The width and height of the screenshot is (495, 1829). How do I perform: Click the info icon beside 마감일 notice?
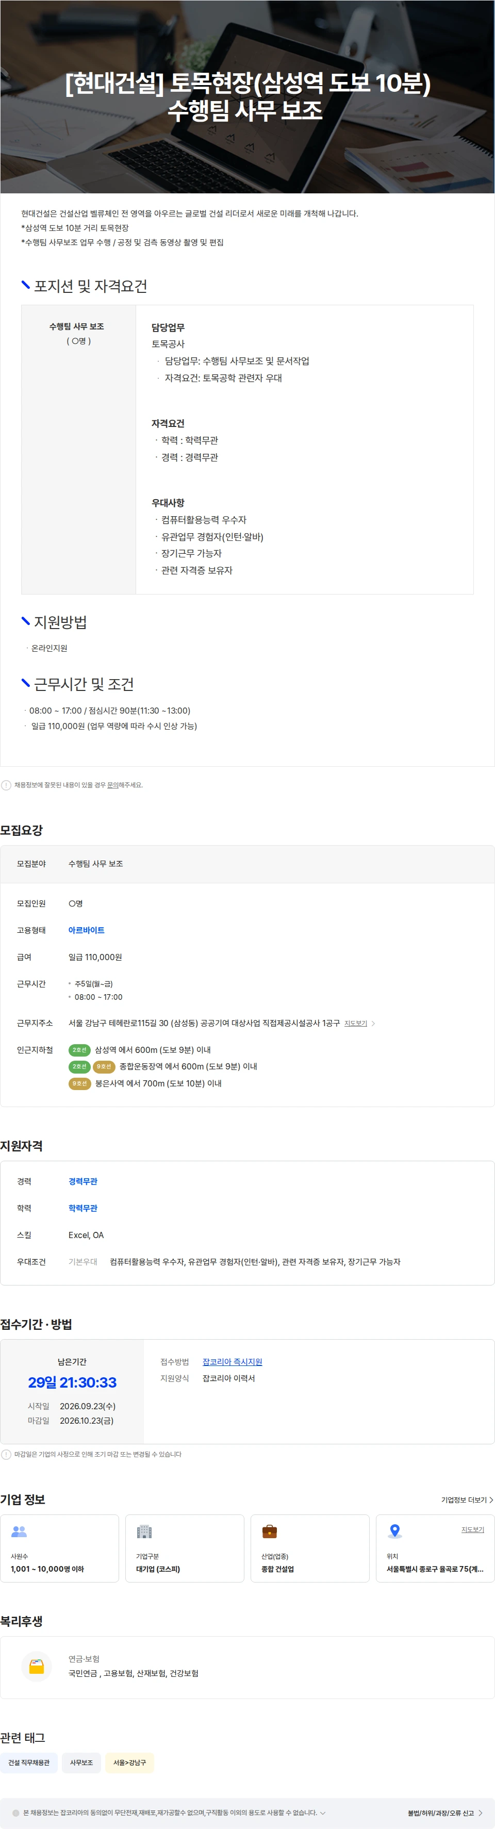(6, 1454)
